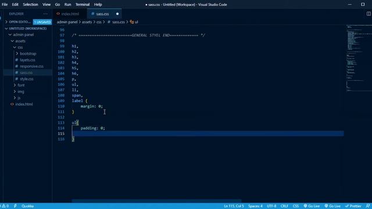
Task: Click the first Go Live button
Action: click(312, 206)
